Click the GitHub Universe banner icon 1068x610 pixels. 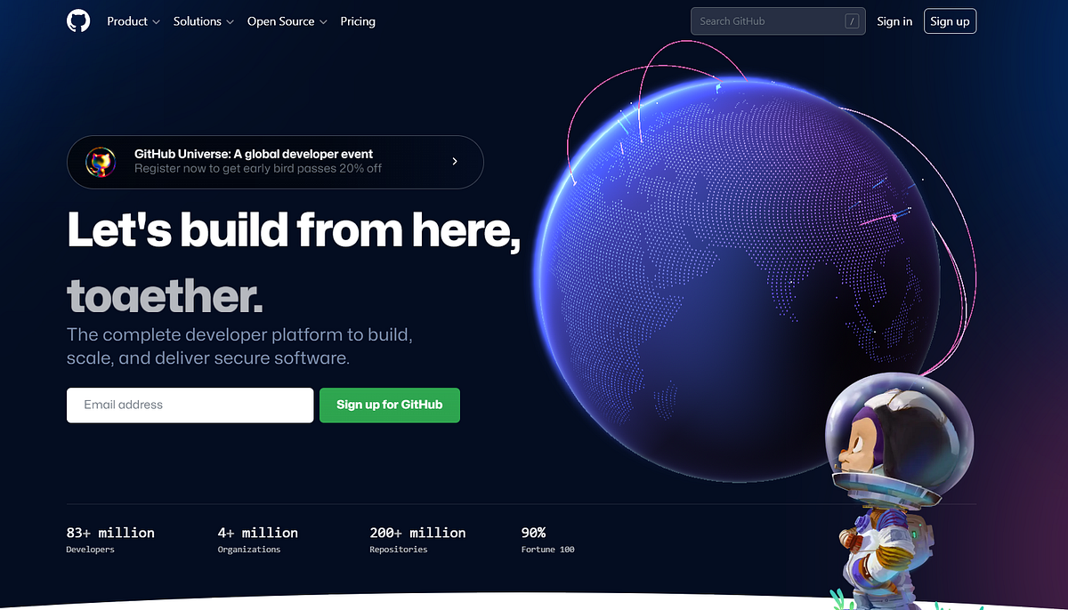[x=101, y=162]
